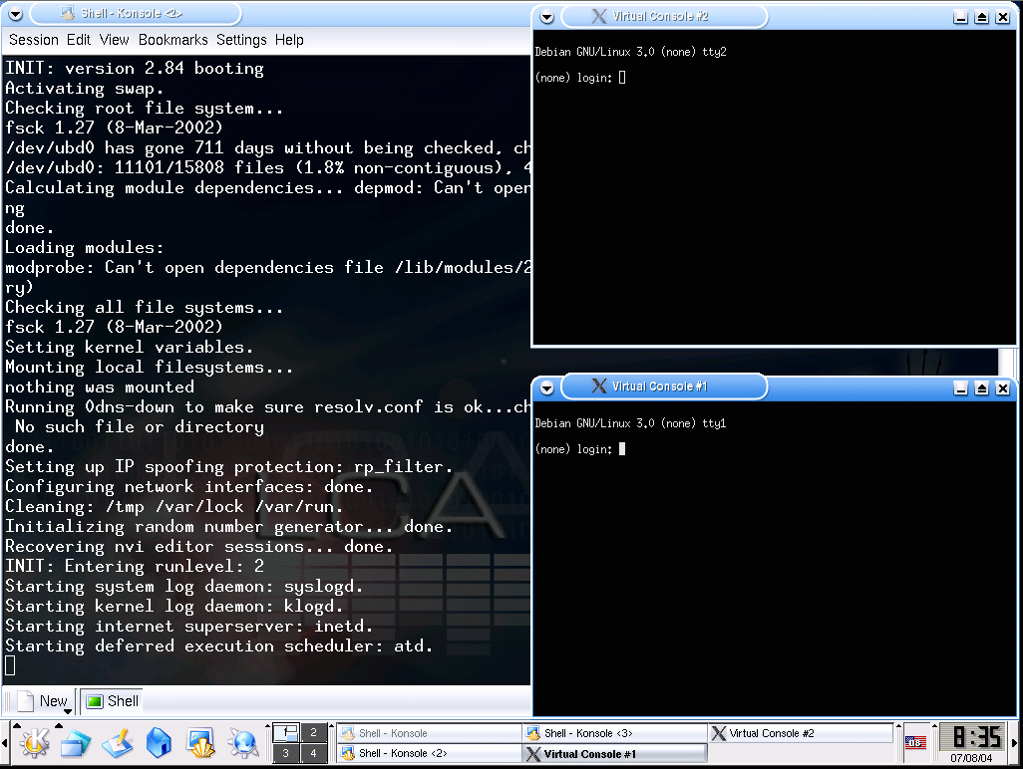Click "Recovering nvi editor sessions... done." line
This screenshot has height=769, width=1023.
tap(199, 546)
